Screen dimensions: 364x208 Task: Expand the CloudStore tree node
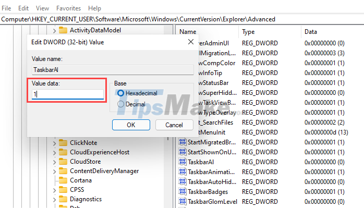tap(54, 162)
